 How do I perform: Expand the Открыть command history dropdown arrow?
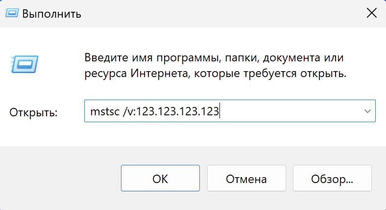point(367,111)
